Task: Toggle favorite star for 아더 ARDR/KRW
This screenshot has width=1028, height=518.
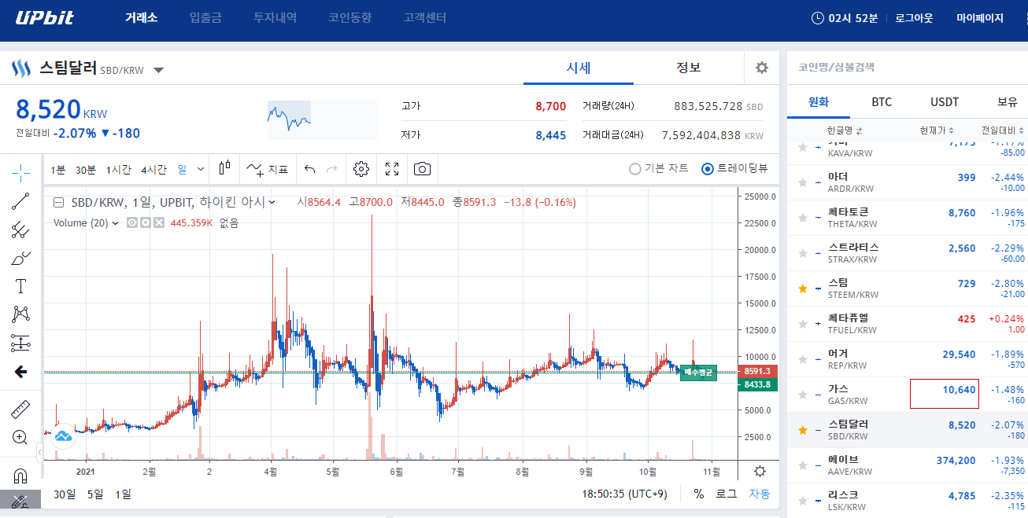Action: [803, 182]
